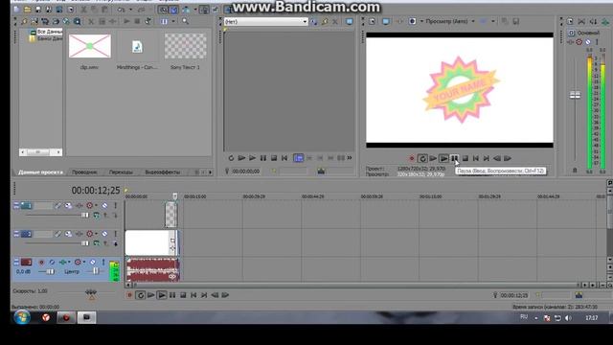The height and width of the screenshot is (345, 613).
Task: Mute audio track 3
Action: tap(93, 262)
